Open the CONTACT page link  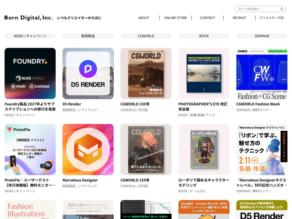208,18
